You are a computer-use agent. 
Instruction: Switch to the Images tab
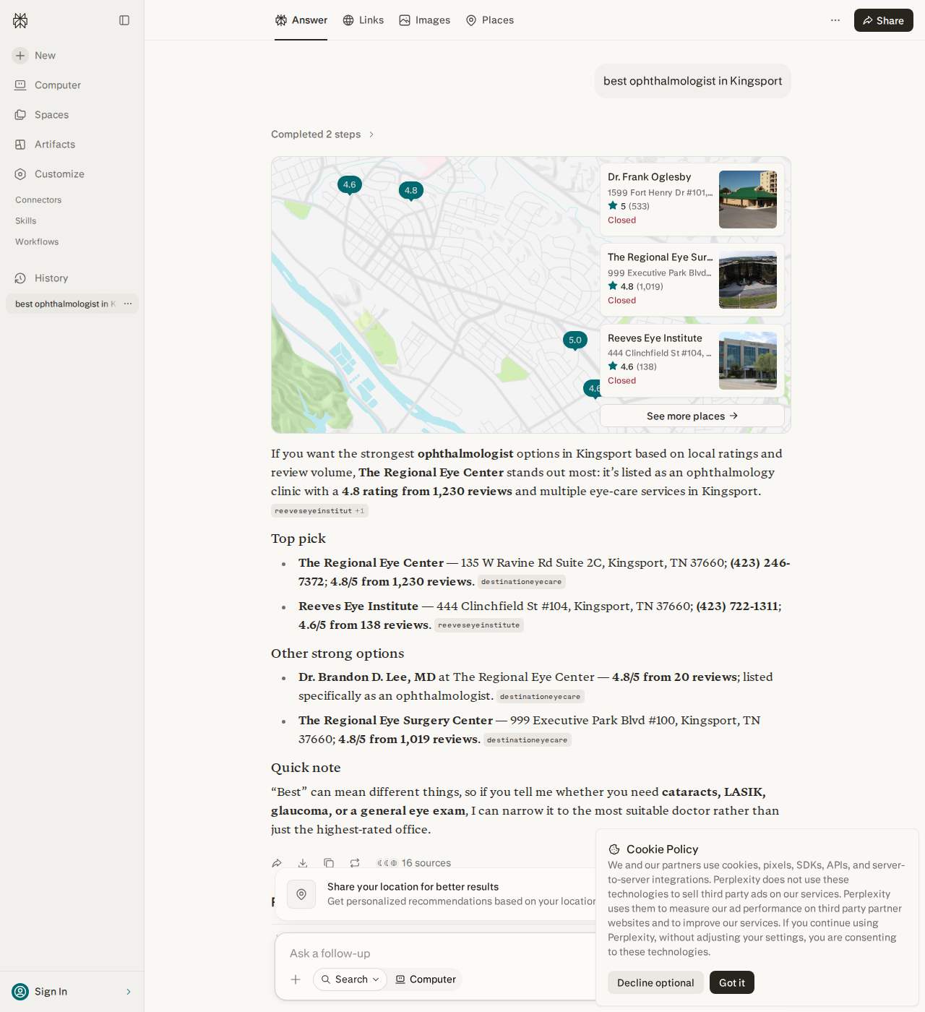[x=425, y=20]
